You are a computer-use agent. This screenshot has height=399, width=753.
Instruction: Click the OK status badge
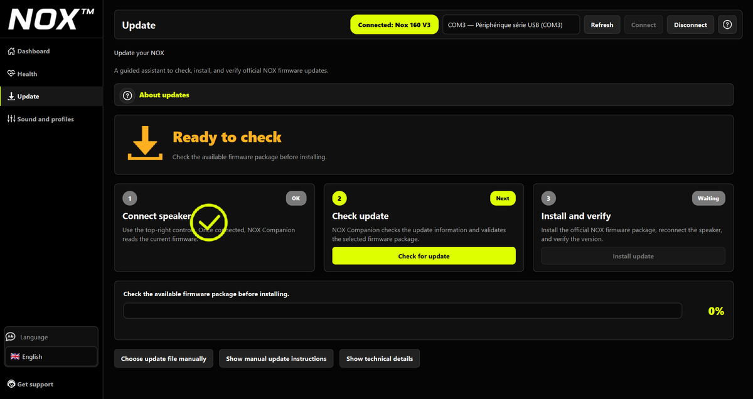tap(296, 198)
